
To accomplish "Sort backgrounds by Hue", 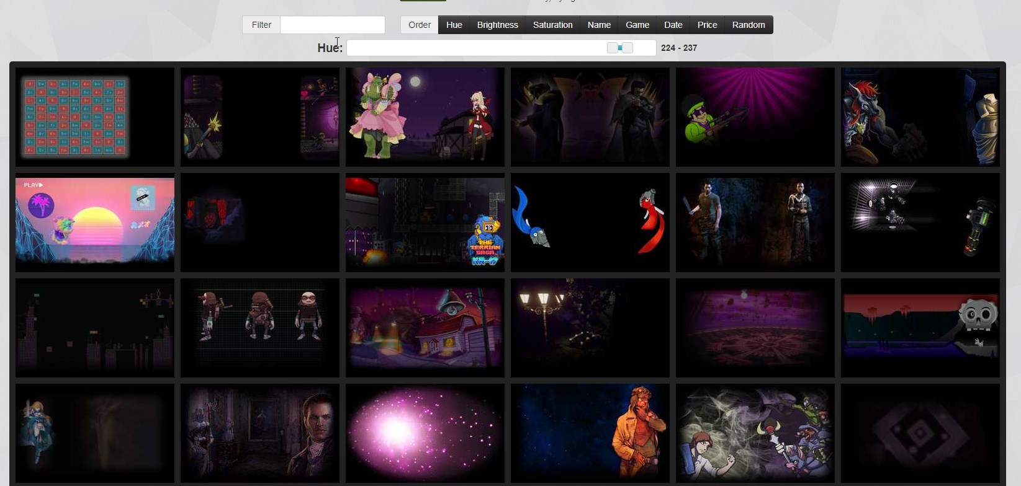I will pyautogui.click(x=454, y=25).
